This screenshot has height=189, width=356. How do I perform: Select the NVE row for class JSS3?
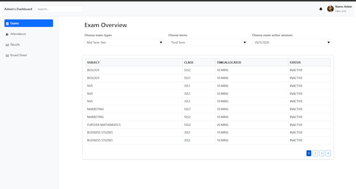(208, 101)
